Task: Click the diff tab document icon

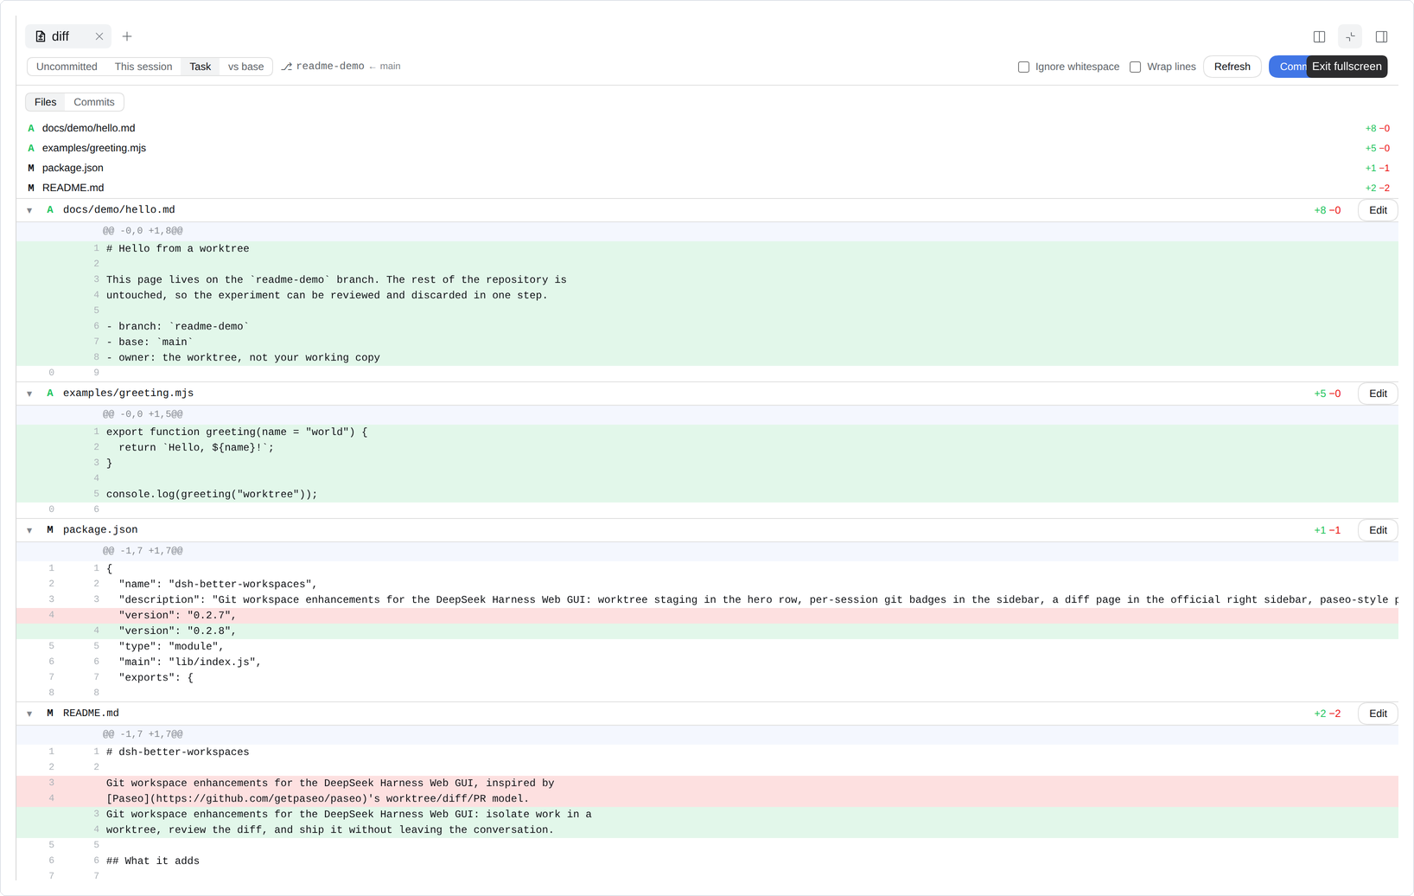Action: click(x=40, y=36)
